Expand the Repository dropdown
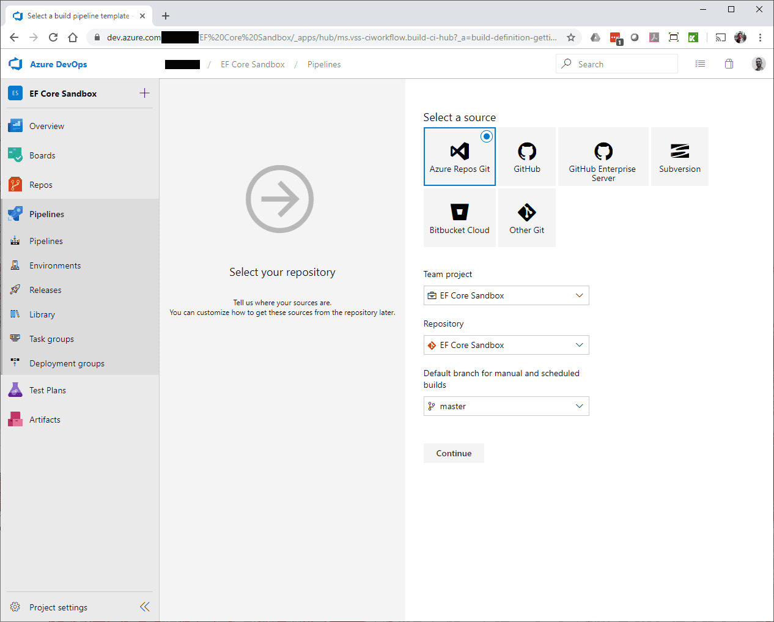Image resolution: width=774 pixels, height=622 pixels. (x=506, y=345)
